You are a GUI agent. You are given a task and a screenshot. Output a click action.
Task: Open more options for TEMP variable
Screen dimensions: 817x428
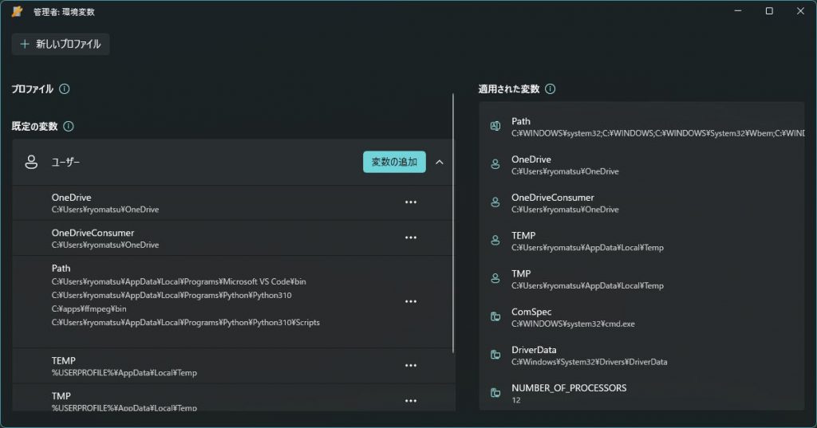click(411, 366)
